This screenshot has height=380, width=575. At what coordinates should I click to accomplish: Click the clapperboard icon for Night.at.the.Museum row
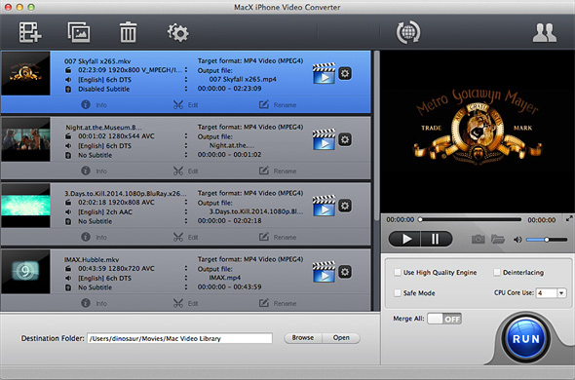coord(324,139)
